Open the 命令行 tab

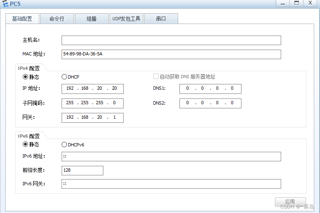click(x=57, y=19)
